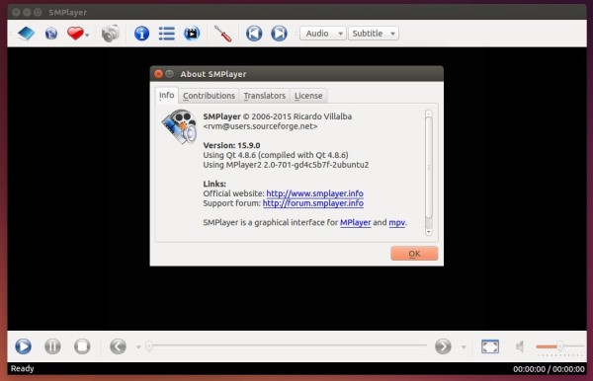Click the 00:00:00 / 00:00:00 time display
The height and width of the screenshot is (381, 593).
549,369
